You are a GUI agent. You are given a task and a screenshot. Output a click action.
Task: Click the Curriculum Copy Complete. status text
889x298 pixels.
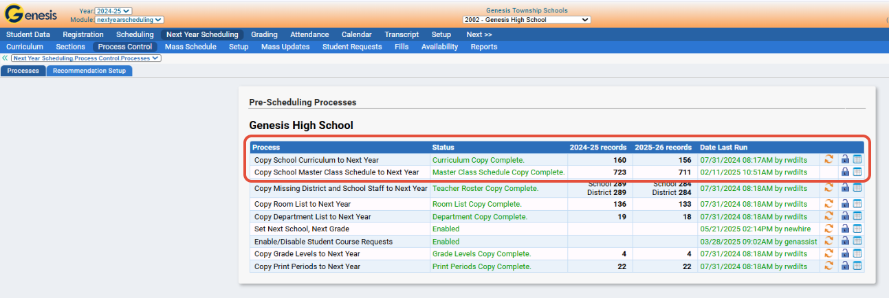pos(479,160)
